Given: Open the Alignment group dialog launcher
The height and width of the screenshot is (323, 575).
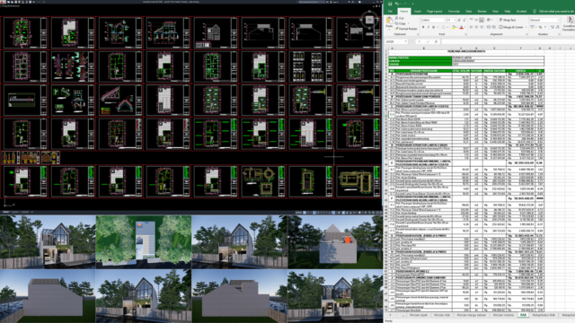Looking at the screenshot, I should (x=526, y=34).
